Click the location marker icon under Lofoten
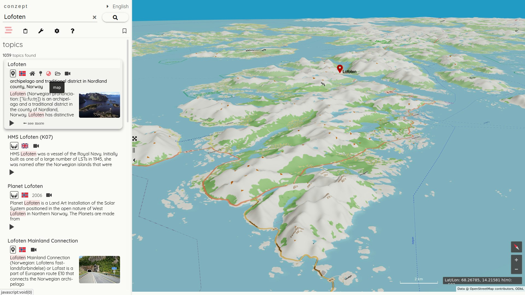Screen dimensions: 525x295 pyautogui.click(x=40, y=73)
